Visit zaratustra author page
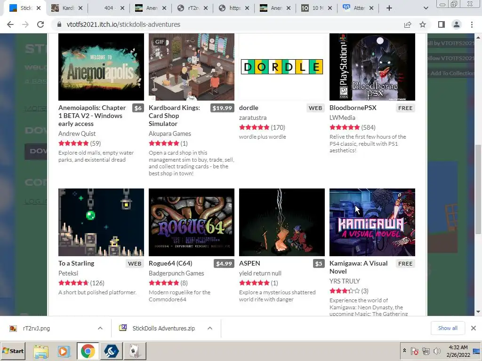Screen dimensions: 482x361 (x=253, y=118)
